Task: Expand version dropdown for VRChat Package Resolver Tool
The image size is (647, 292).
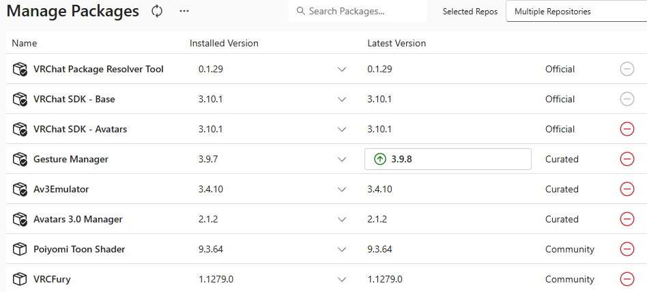Action: click(x=342, y=70)
